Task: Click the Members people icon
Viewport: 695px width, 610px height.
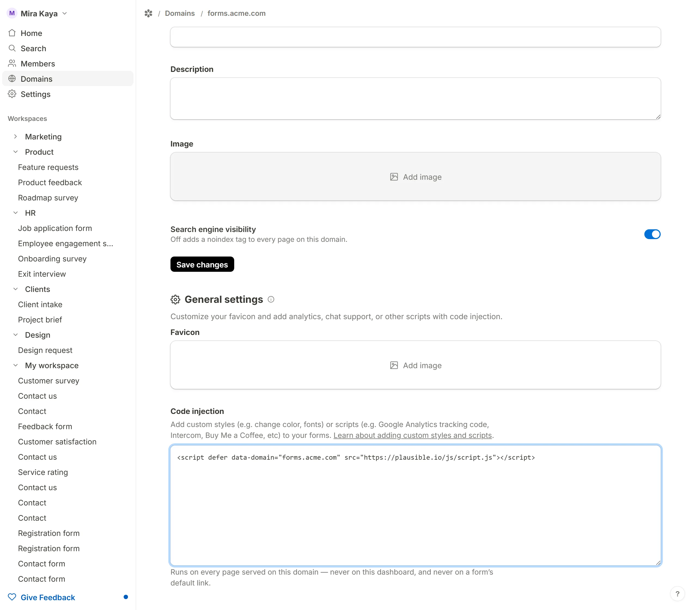Action: (x=12, y=63)
